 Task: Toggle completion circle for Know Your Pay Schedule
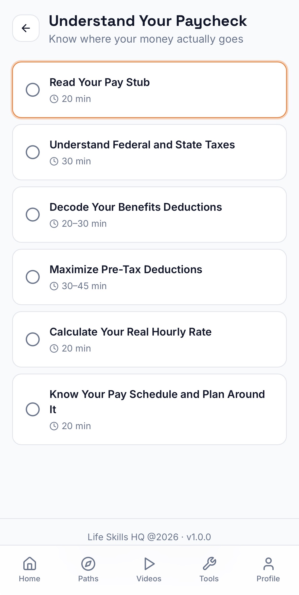[33, 409]
